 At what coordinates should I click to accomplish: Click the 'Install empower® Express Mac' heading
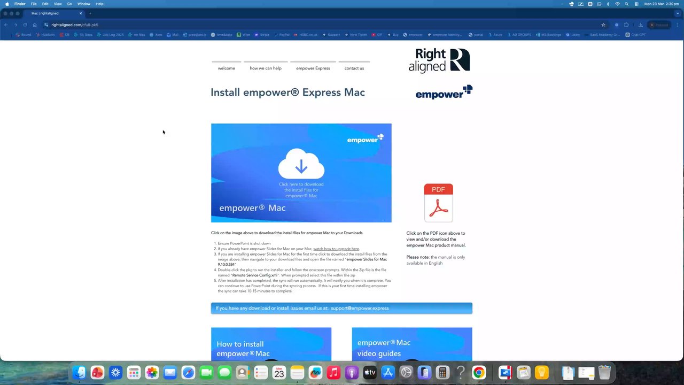coord(287,92)
